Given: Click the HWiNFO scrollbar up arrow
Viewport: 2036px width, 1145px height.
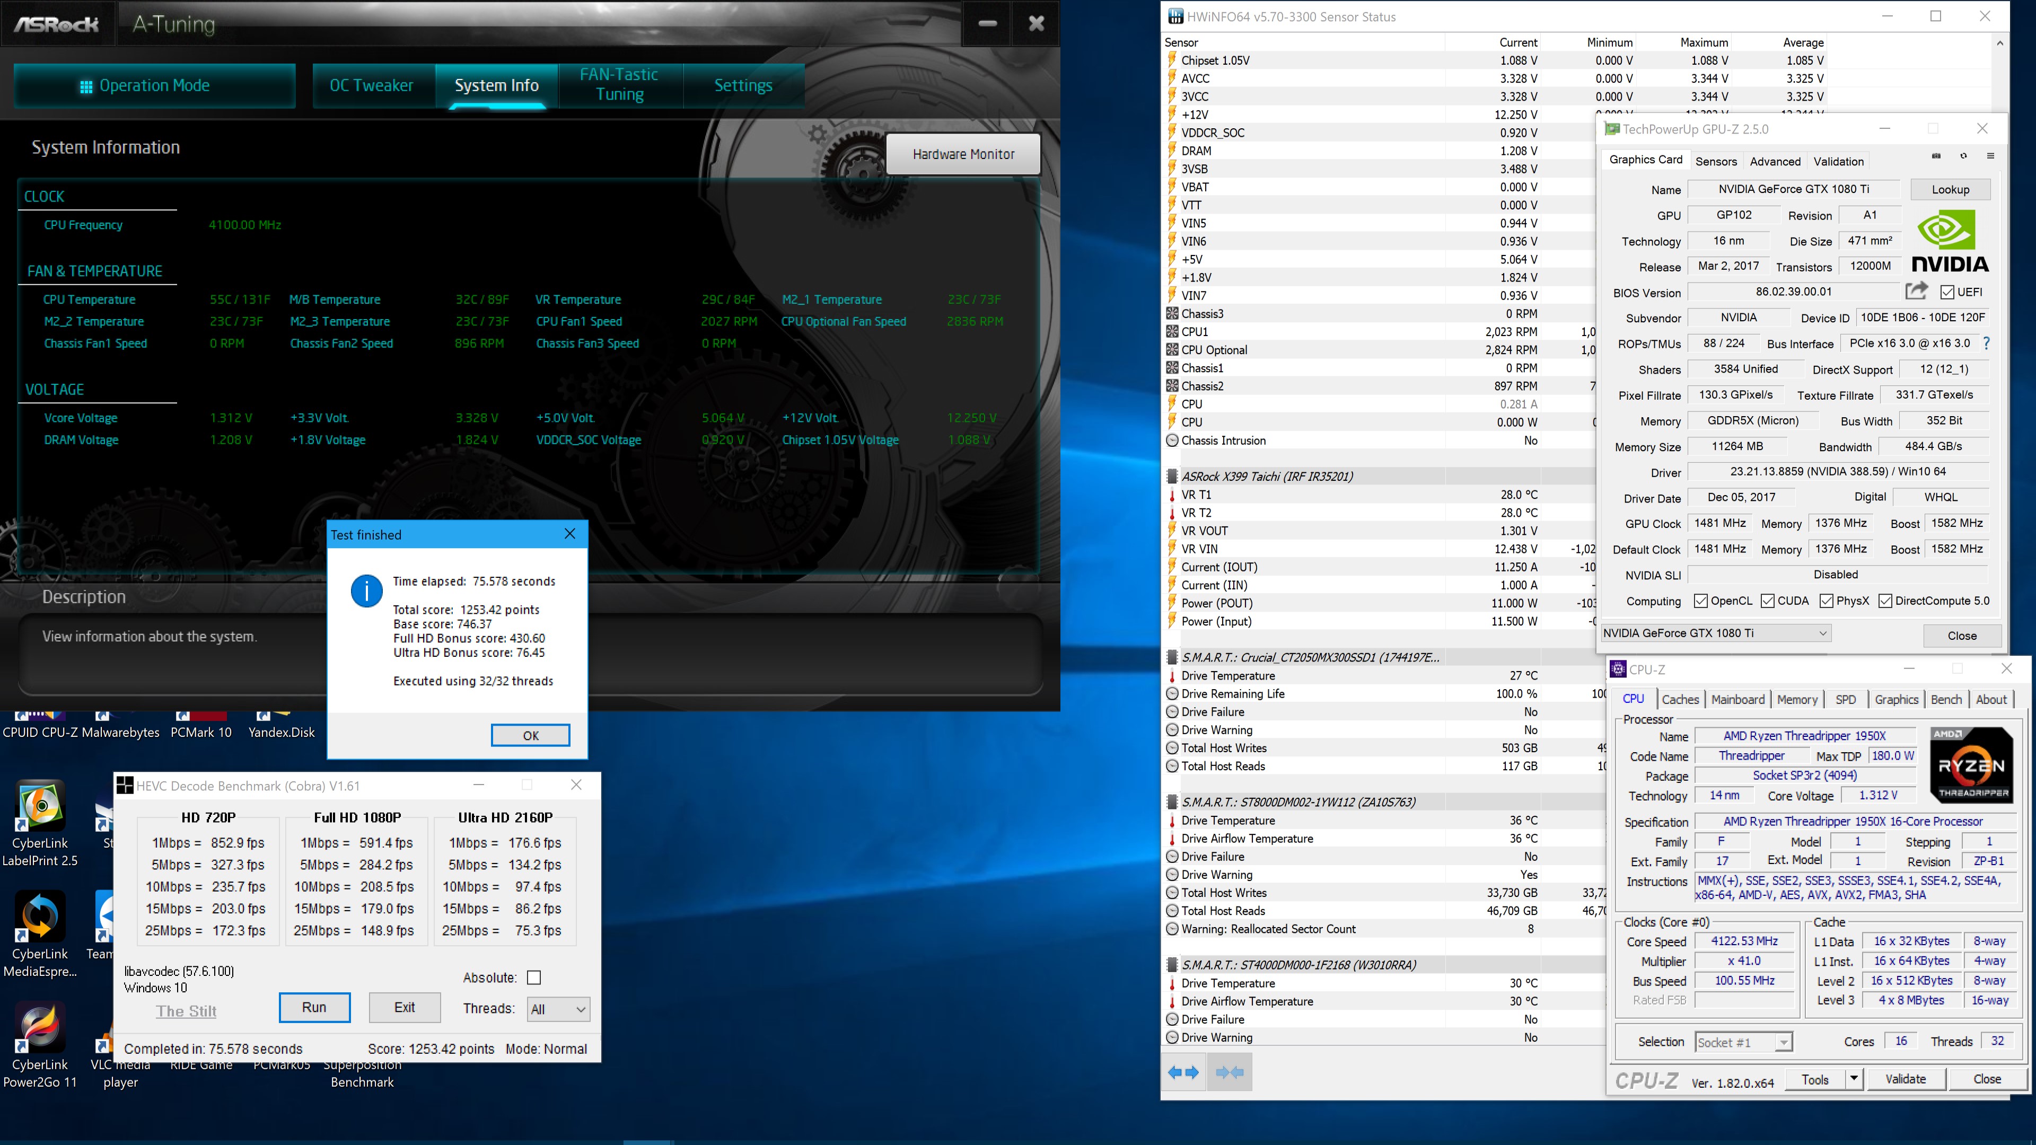Looking at the screenshot, I should (x=1999, y=42).
